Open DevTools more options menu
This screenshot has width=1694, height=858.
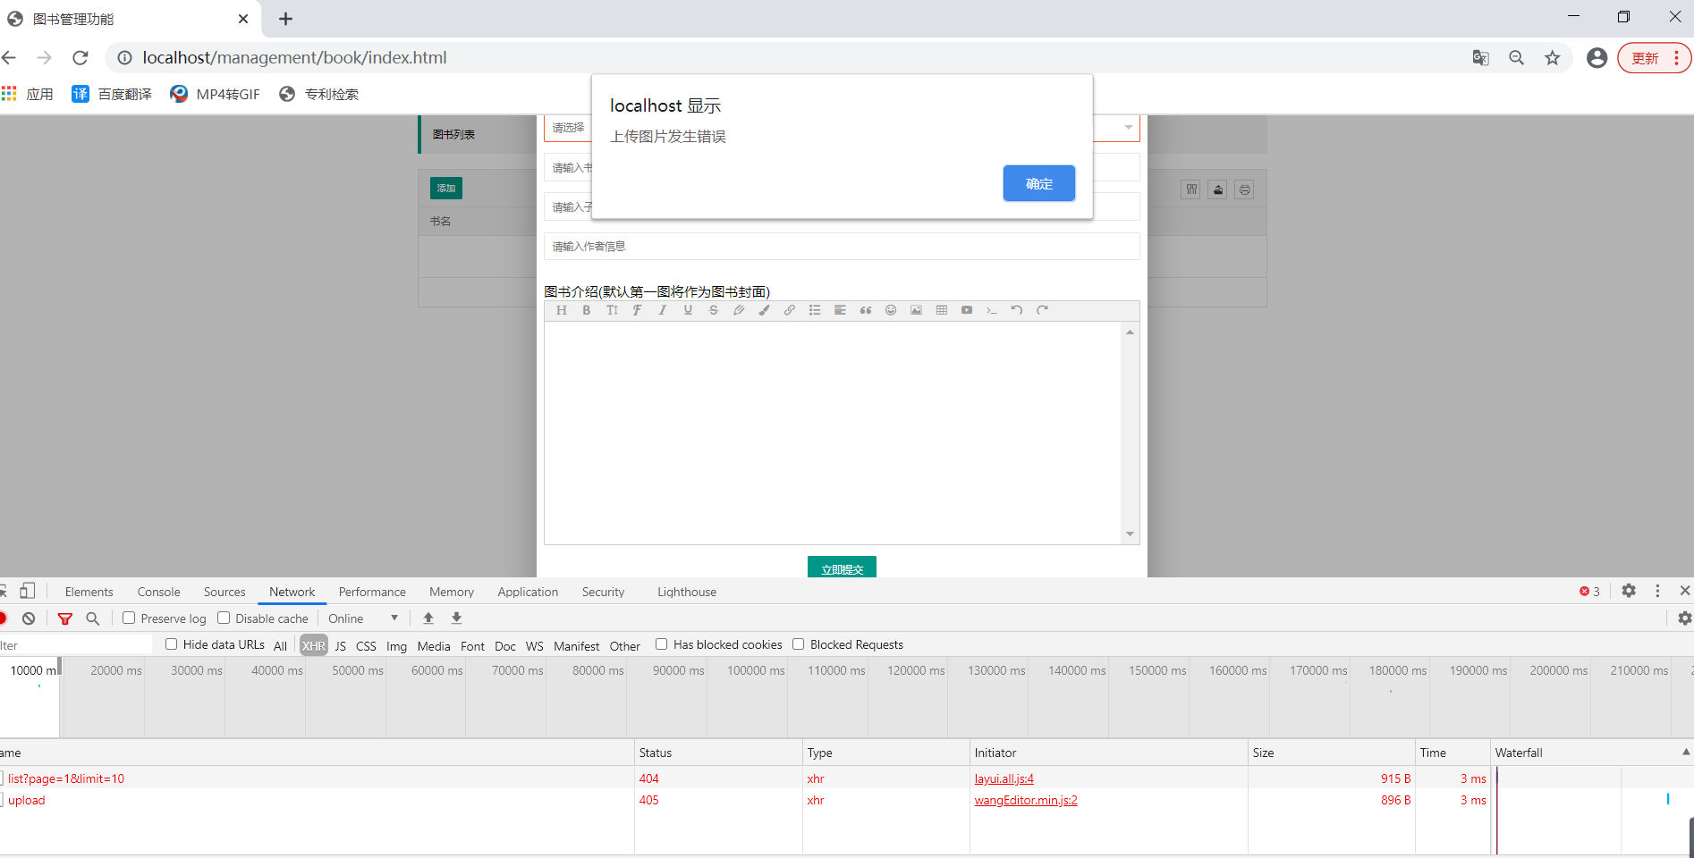click(1657, 591)
